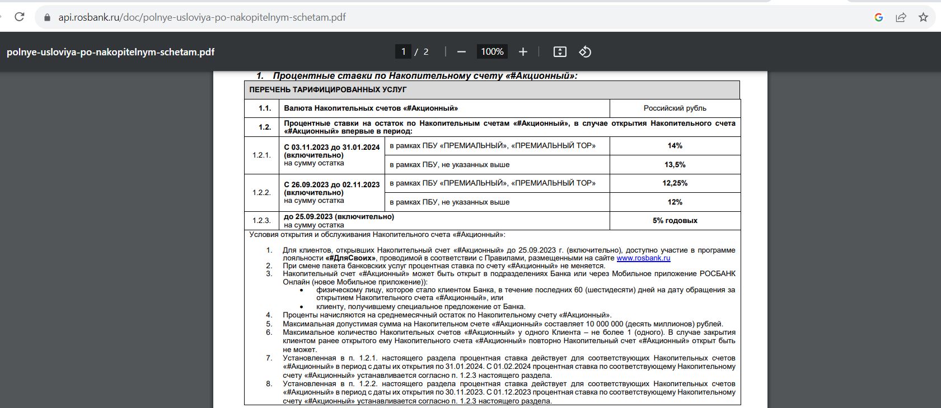941x408 pixels.
Task: Click the rate cell "14%"
Action: coord(675,146)
